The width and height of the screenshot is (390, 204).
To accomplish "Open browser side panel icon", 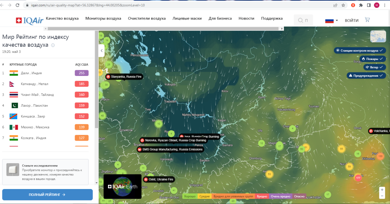I will point(369,5).
